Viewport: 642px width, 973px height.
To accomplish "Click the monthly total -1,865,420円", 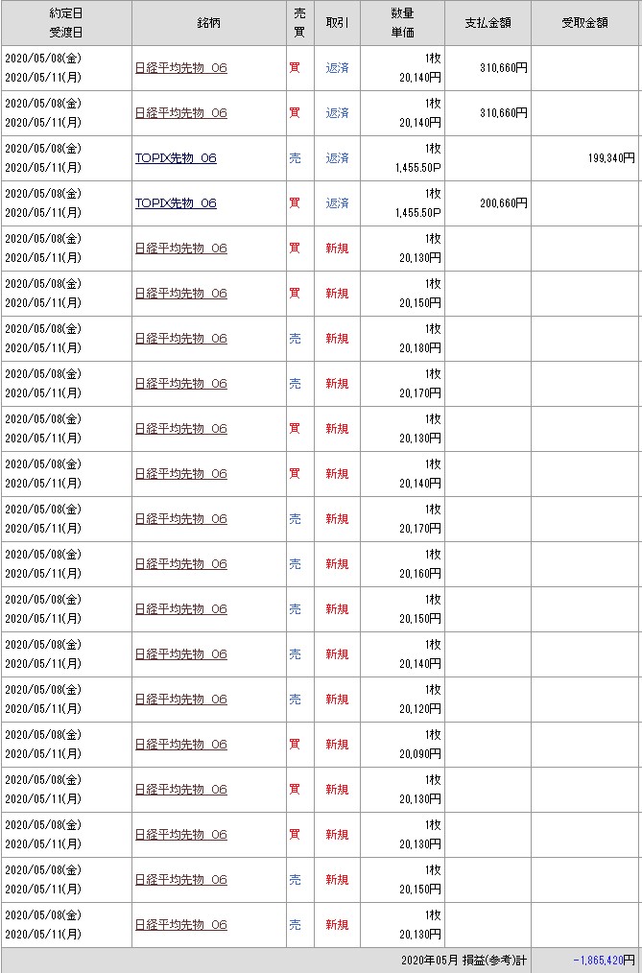I will (603, 960).
